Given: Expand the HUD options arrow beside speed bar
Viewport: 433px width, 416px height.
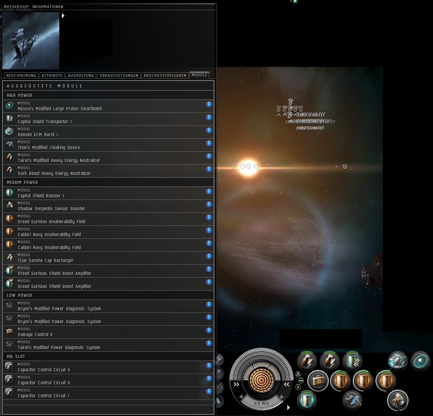Looking at the screenshot, I should pos(288,408).
